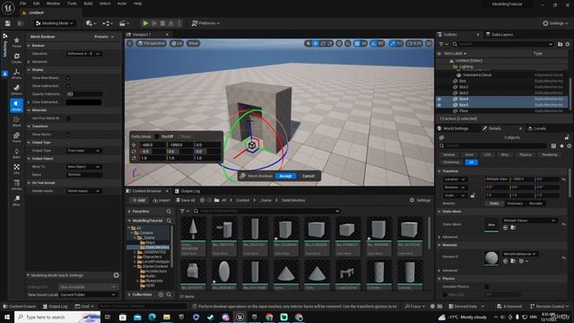
Task: Toggle the viewport grid snap button
Action: 357,43
